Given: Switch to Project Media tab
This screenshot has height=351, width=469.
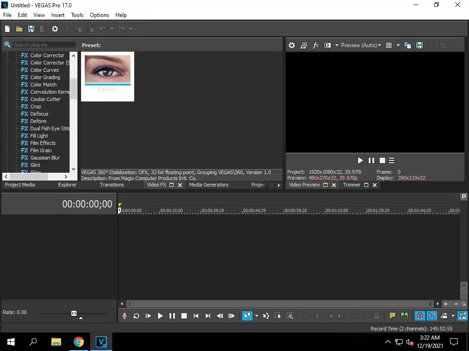Looking at the screenshot, I should [20, 185].
